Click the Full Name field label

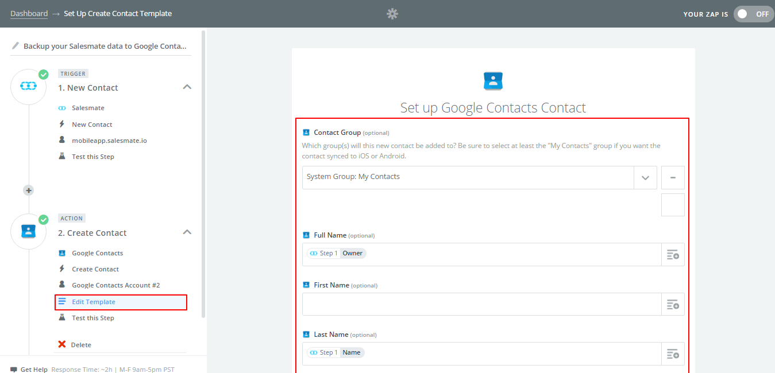pyautogui.click(x=330, y=235)
